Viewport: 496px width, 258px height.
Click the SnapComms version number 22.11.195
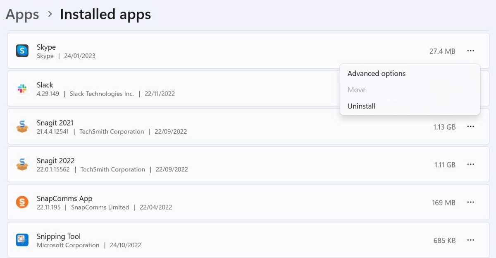(48, 207)
